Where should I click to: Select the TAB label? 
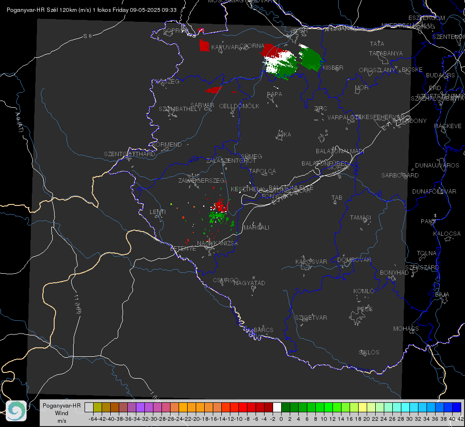(x=337, y=198)
